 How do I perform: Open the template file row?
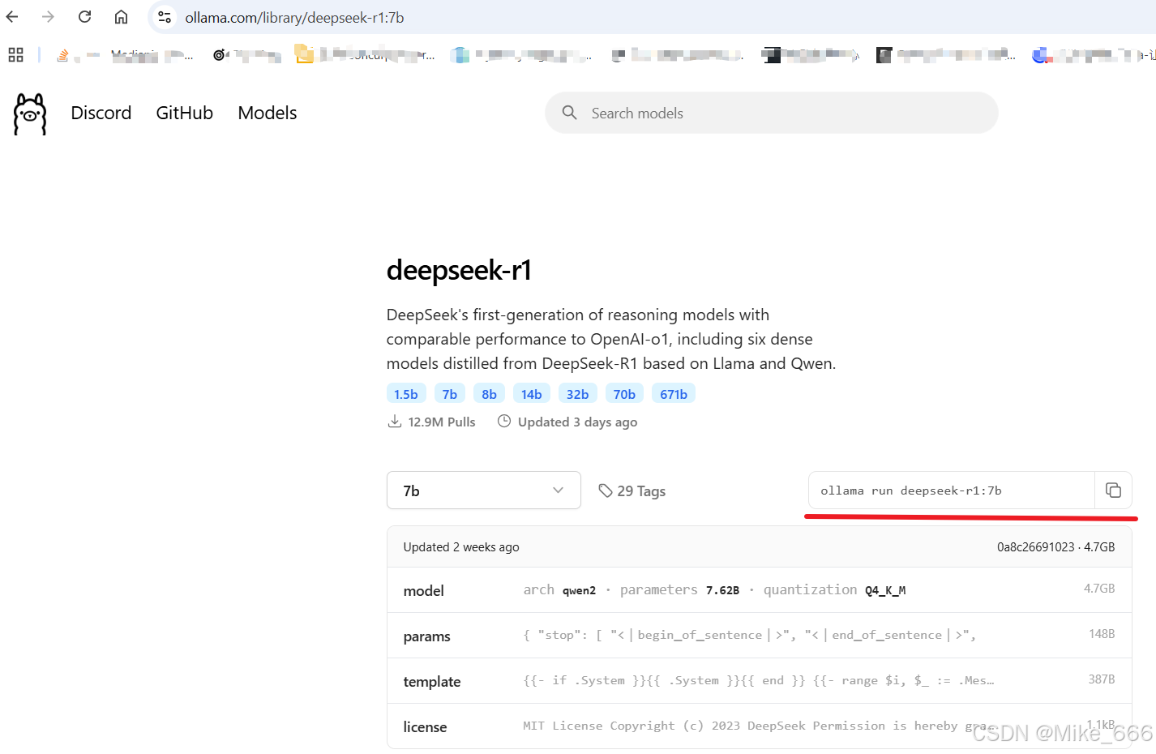pos(760,681)
